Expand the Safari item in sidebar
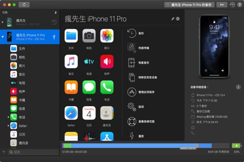The width and height of the screenshot is (244, 162). click(x=9, y=126)
